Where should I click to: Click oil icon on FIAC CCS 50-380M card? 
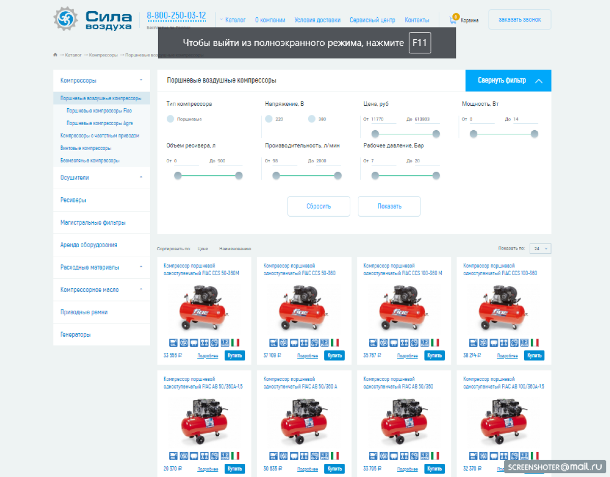(x=173, y=343)
